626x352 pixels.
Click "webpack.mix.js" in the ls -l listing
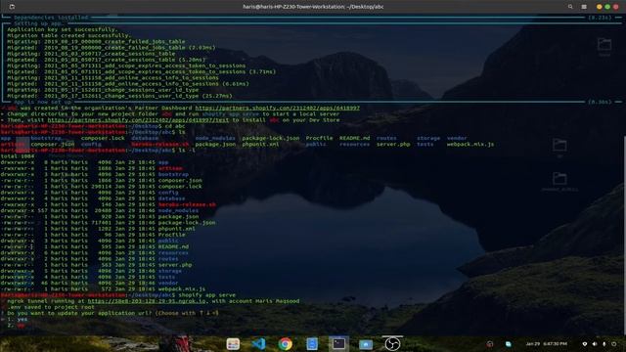tap(182, 289)
